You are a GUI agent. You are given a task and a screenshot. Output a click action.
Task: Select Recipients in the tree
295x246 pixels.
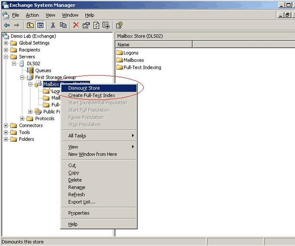(x=30, y=50)
